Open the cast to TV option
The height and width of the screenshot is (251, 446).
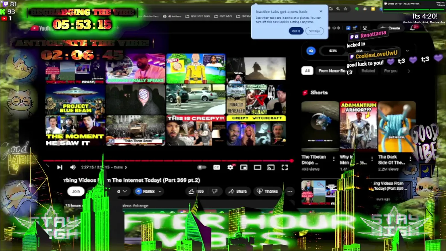click(x=271, y=168)
